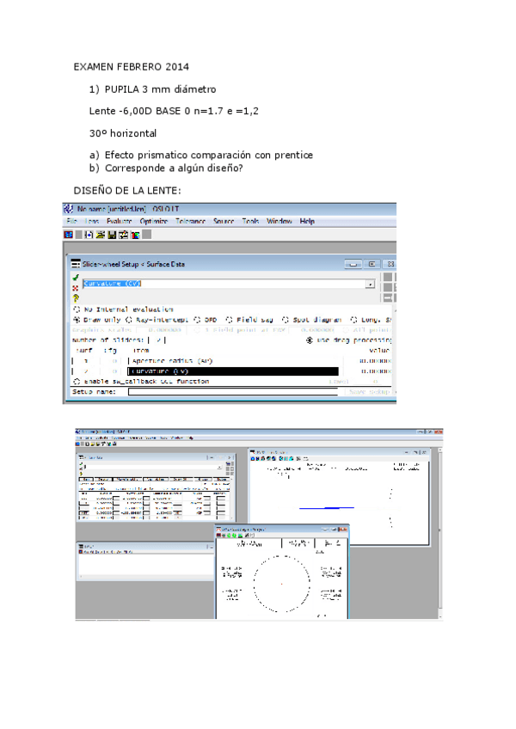Close the Slider-wheel Setup window
The image size is (516, 729).
click(x=390, y=264)
